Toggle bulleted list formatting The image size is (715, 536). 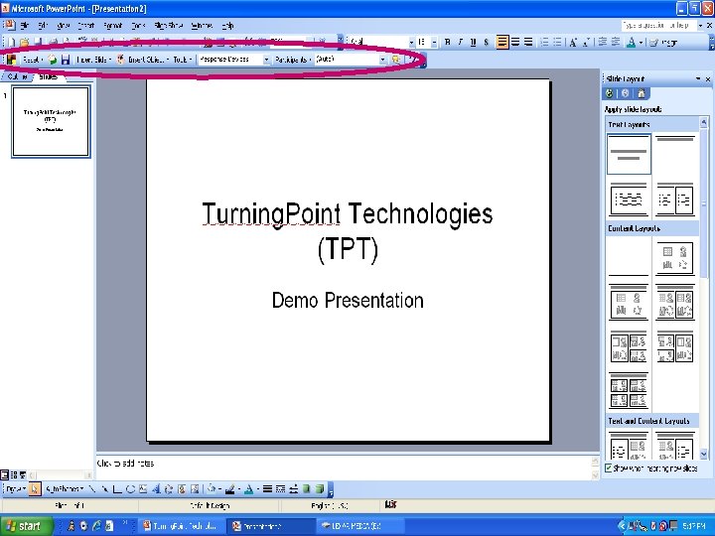557,43
